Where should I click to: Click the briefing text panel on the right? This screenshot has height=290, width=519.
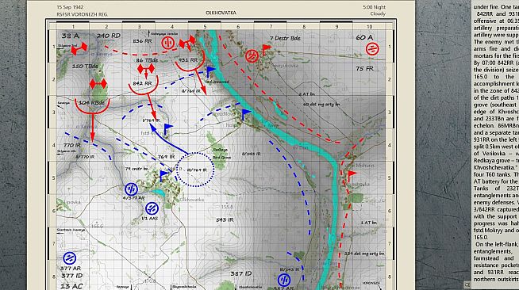pos(495,145)
